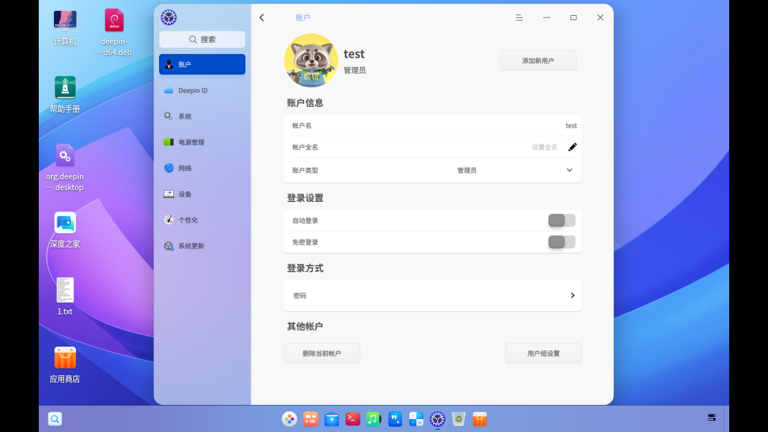Image resolution: width=768 pixels, height=432 pixels.
Task: Go back with the left arrow
Action: [261, 17]
